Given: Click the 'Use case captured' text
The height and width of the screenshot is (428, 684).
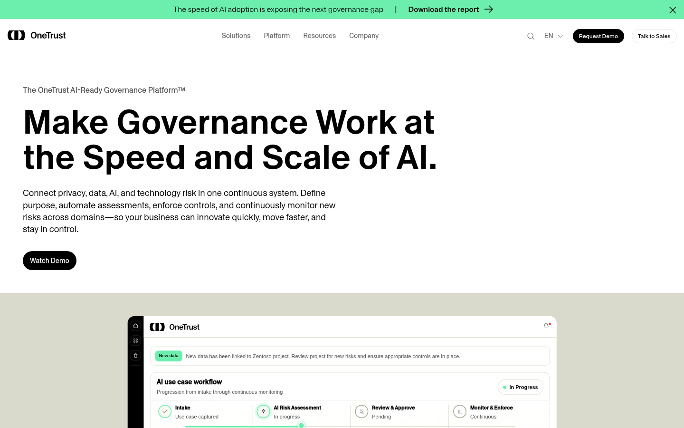Looking at the screenshot, I should point(197,417).
